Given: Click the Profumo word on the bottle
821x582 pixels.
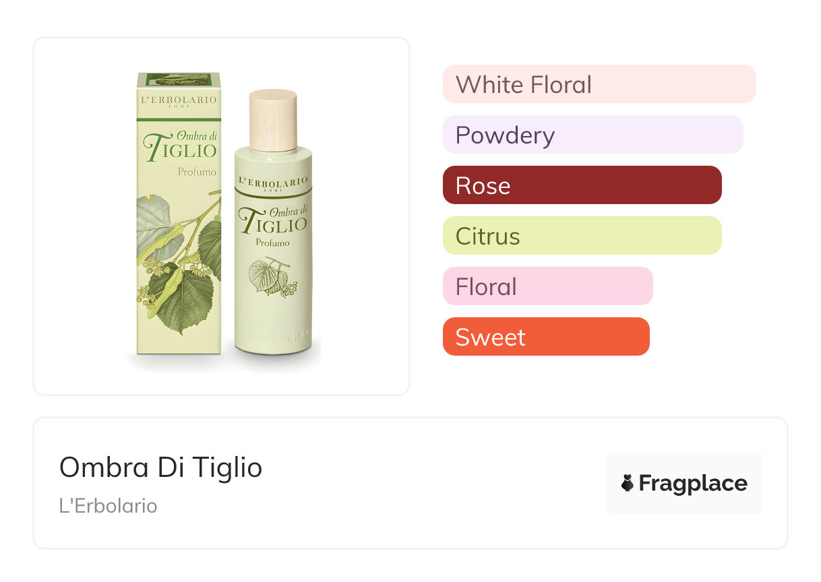Looking at the screenshot, I should point(272,243).
